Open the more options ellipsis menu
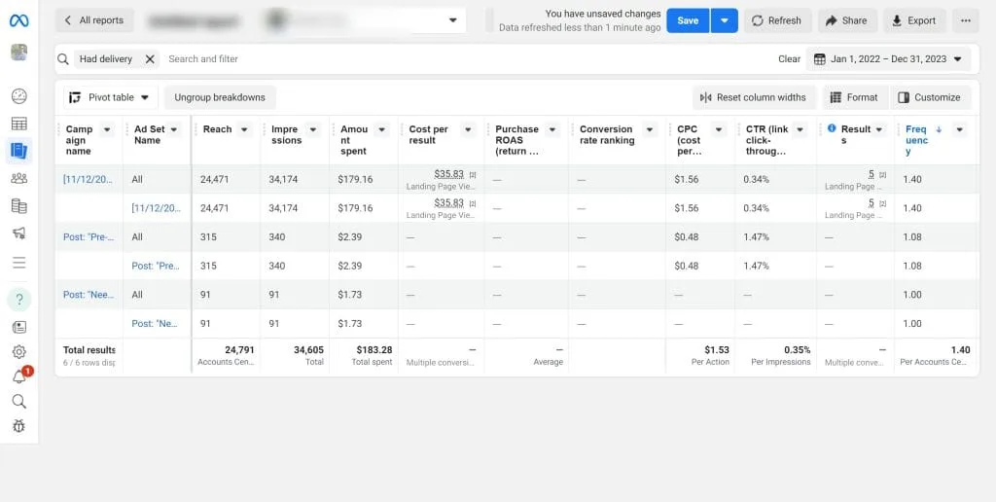This screenshot has height=502, width=996. coord(966,20)
